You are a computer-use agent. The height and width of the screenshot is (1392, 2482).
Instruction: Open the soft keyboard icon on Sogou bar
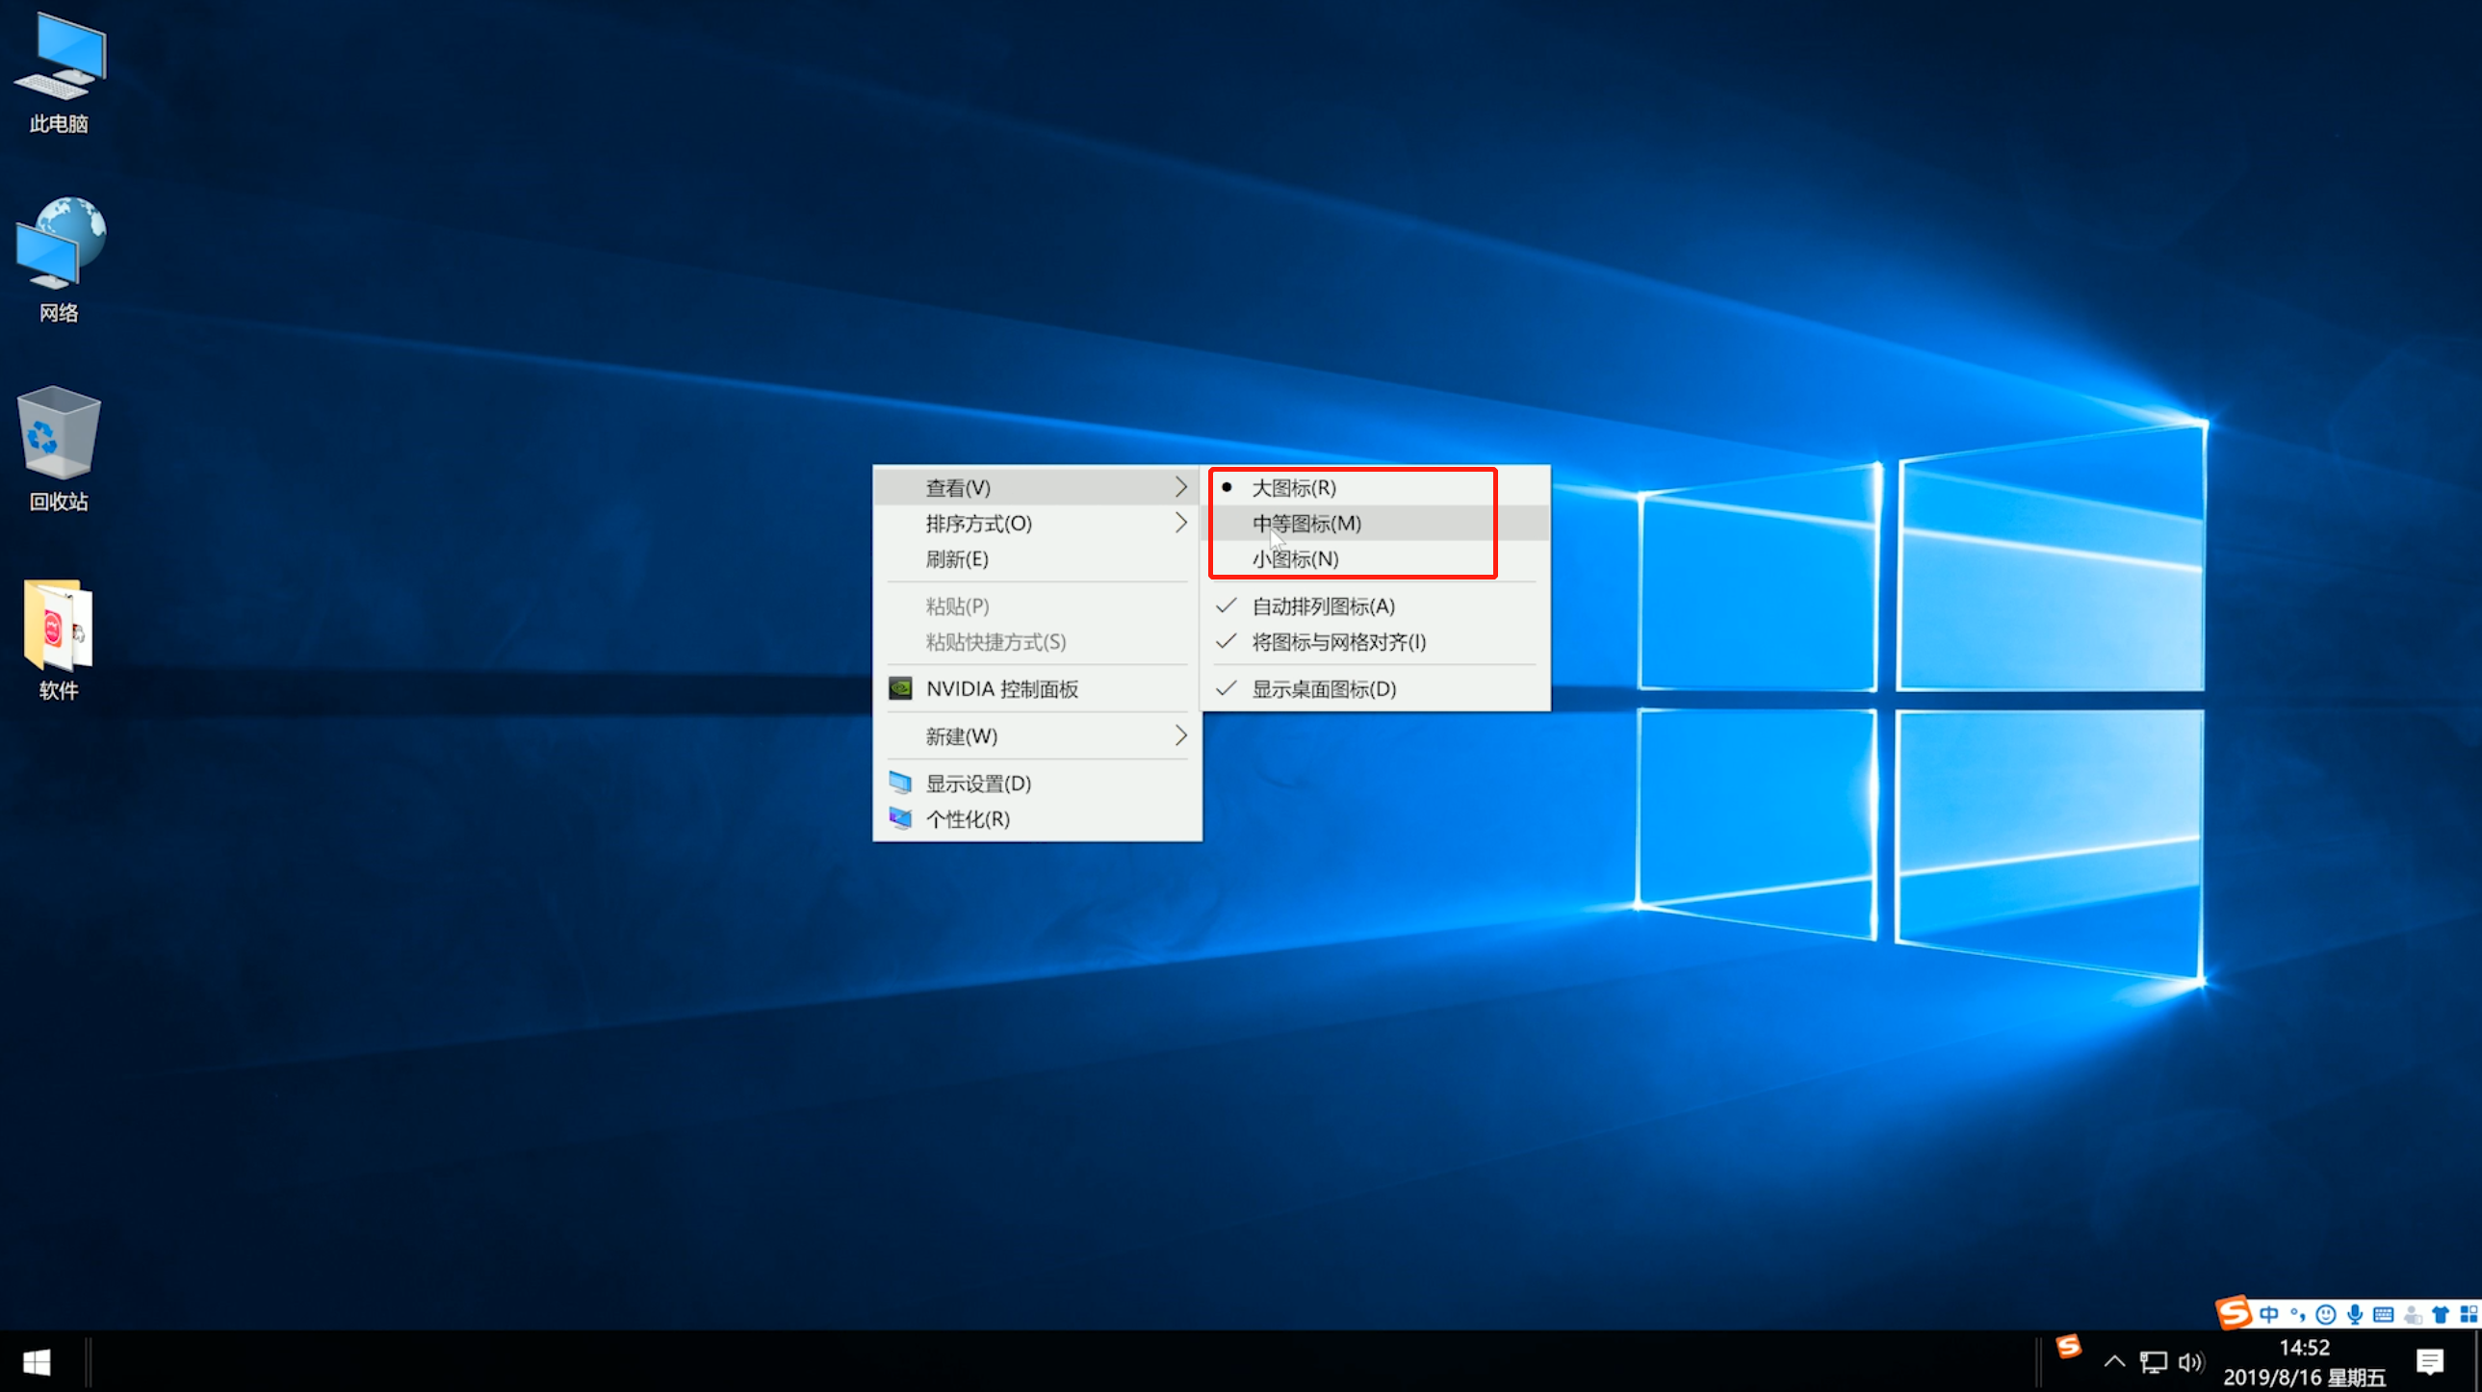tap(2384, 1315)
